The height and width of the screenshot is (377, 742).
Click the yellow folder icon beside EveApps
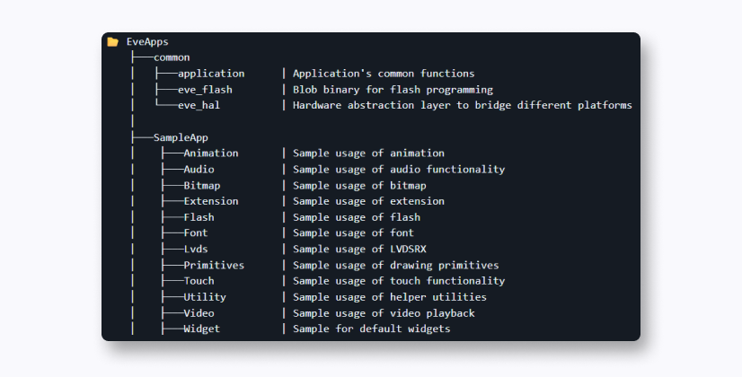coord(112,41)
